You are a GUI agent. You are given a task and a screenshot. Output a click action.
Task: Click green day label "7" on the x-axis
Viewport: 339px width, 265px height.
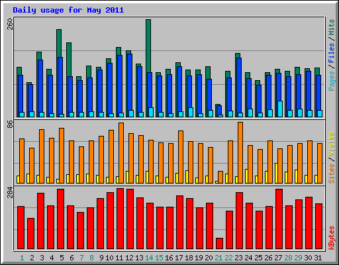click(x=81, y=258)
